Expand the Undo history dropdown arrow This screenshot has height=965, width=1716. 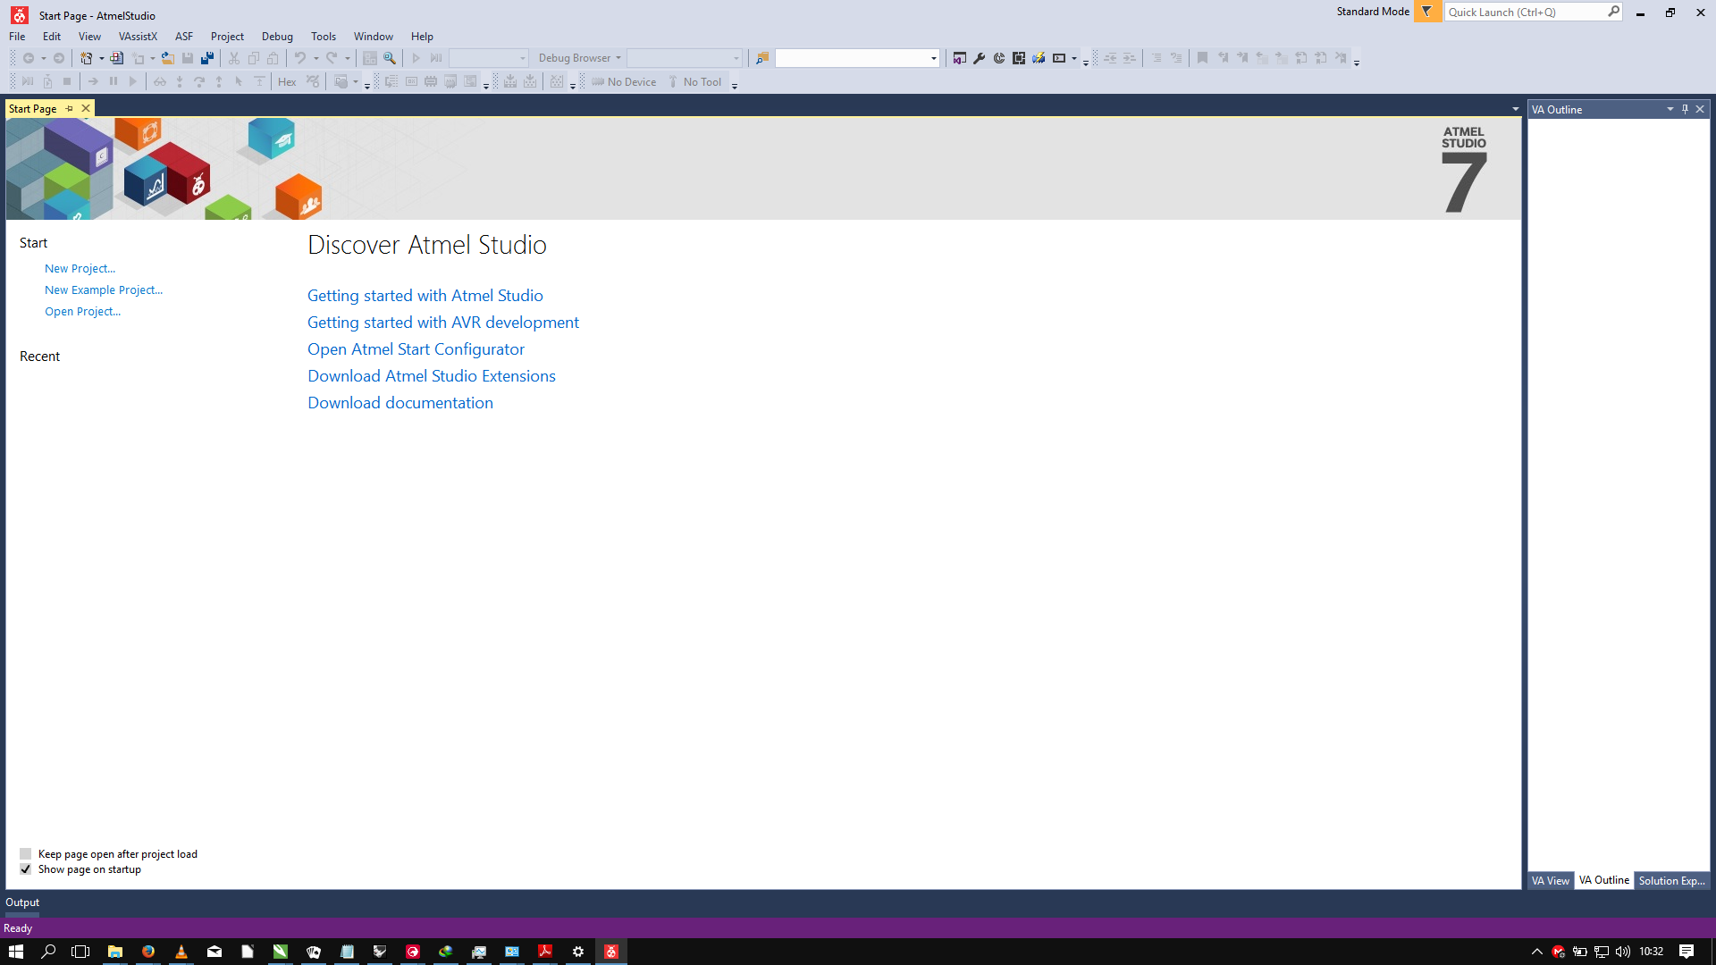[315, 58]
